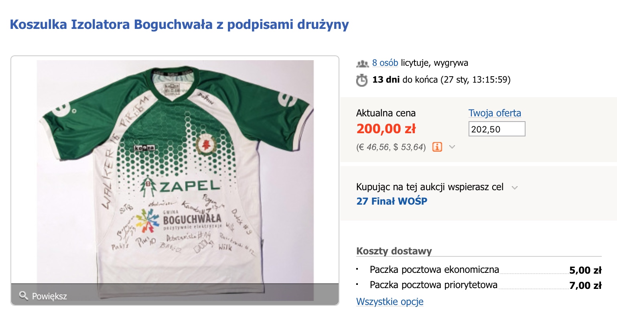Click the bidders people icon

tap(362, 63)
